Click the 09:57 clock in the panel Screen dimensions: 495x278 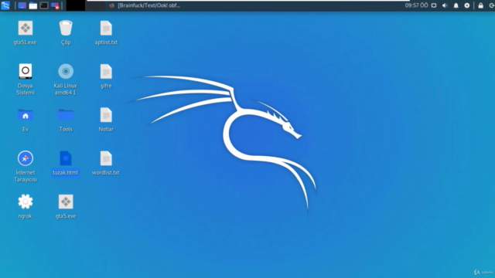(x=416, y=5)
